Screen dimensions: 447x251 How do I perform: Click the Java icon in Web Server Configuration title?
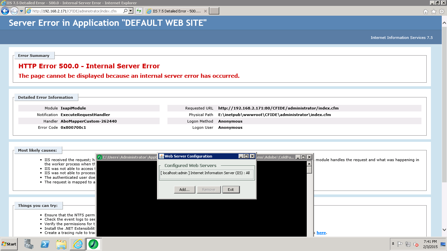[162, 156]
